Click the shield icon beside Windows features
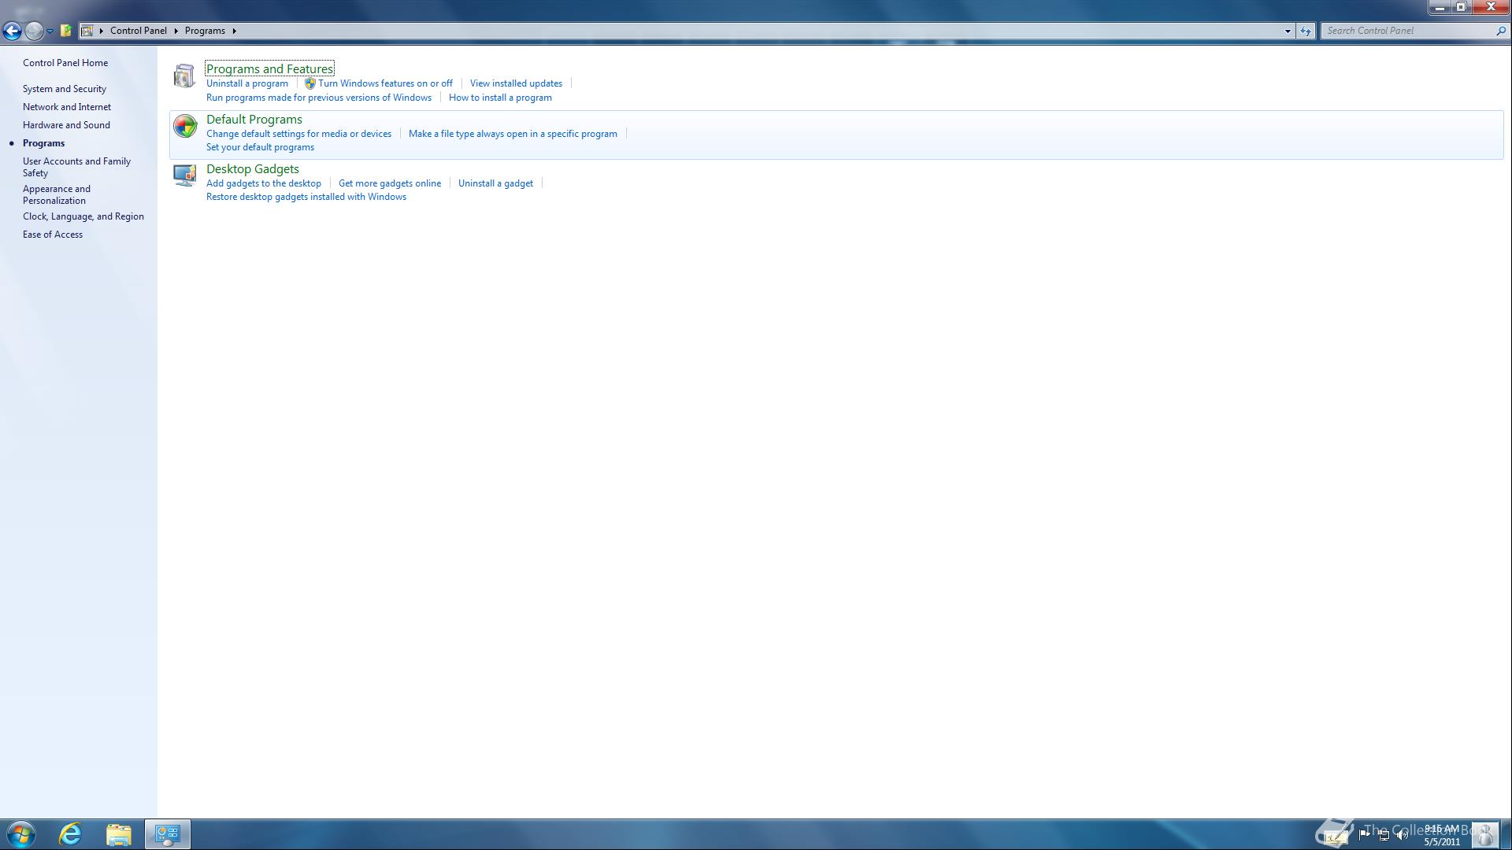Image resolution: width=1512 pixels, height=850 pixels. pyautogui.click(x=310, y=83)
